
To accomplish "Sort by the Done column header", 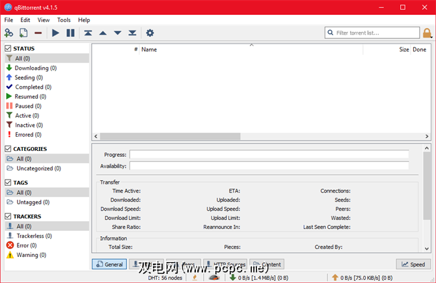I will [x=419, y=49].
